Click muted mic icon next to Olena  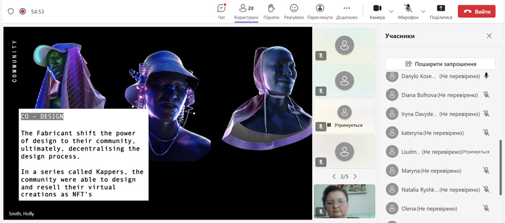tap(486, 208)
